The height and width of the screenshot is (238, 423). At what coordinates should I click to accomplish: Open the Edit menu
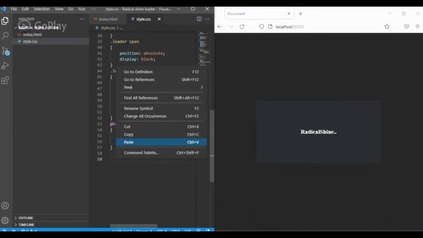[25, 9]
